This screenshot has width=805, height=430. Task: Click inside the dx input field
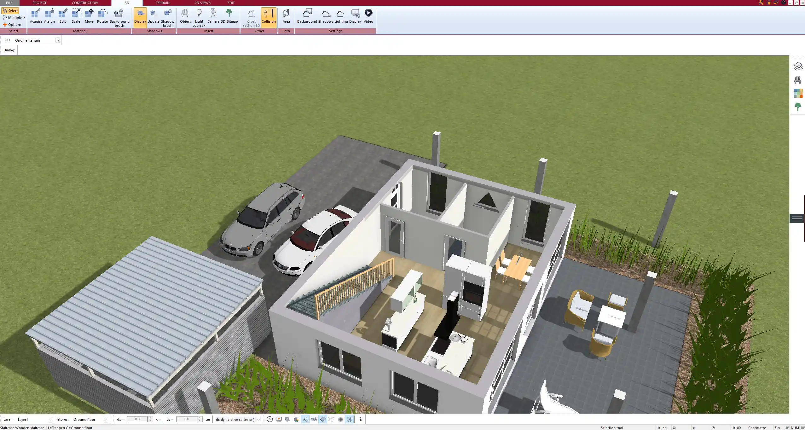(x=137, y=419)
